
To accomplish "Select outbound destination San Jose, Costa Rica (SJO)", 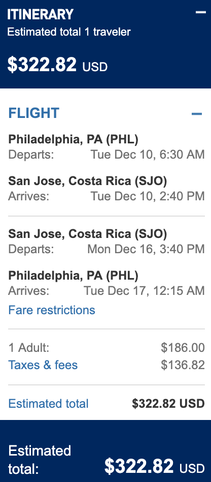I will (87, 181).
